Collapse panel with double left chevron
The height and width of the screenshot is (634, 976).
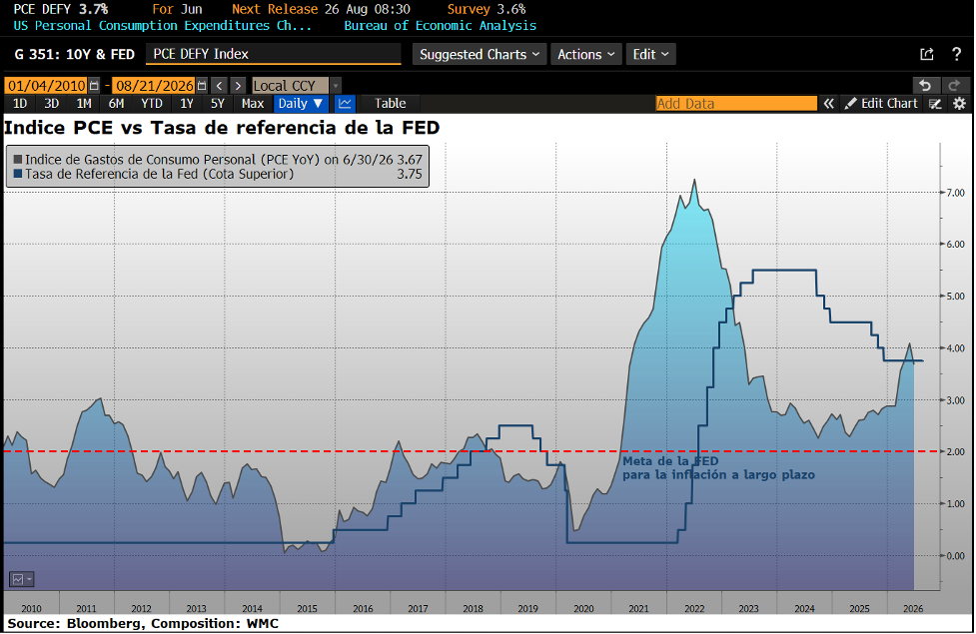(x=828, y=103)
